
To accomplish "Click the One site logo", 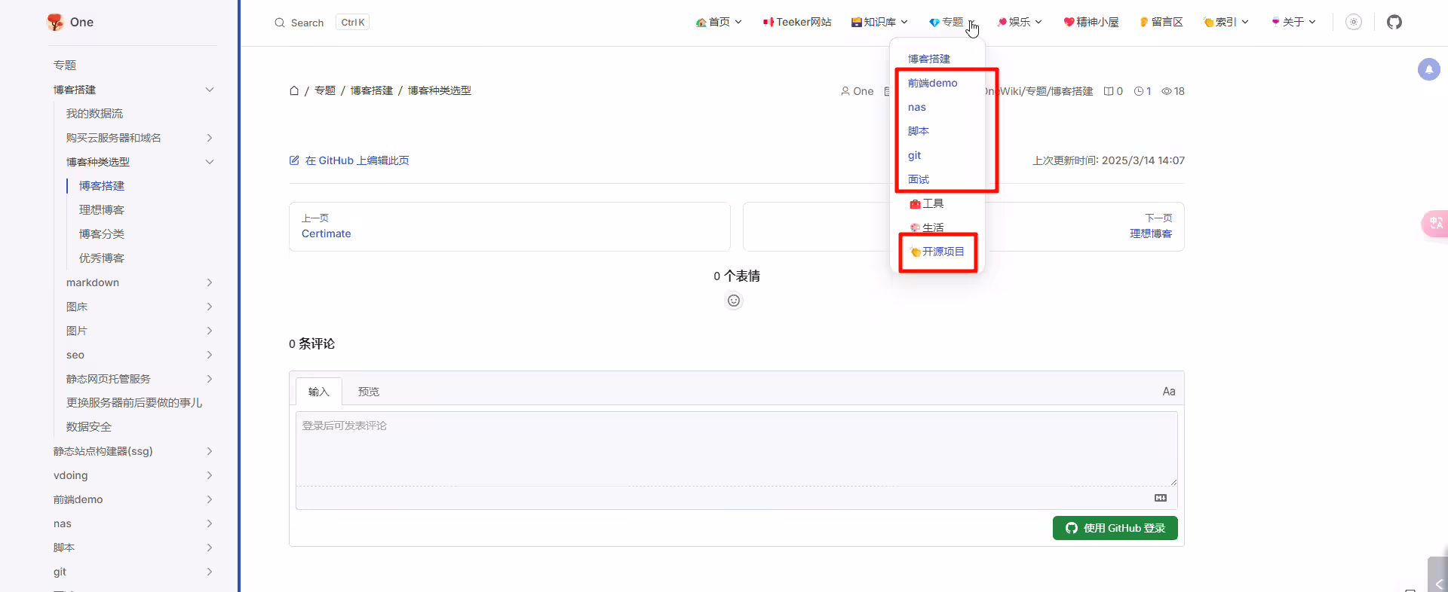I will tap(70, 22).
